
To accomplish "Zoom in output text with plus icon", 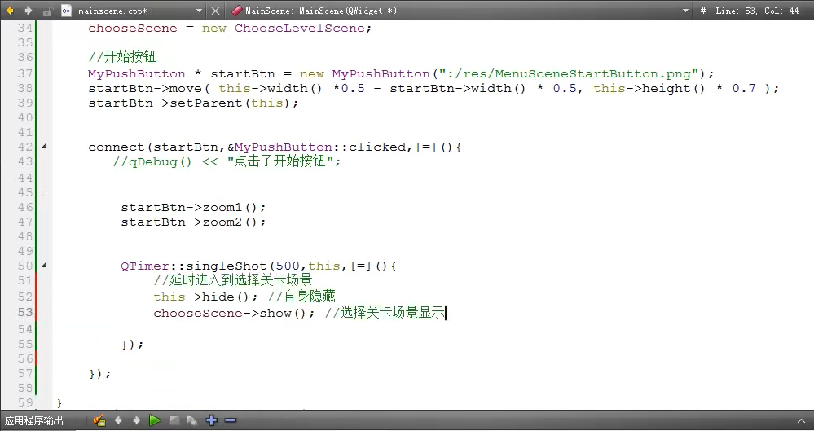I will pos(211,420).
